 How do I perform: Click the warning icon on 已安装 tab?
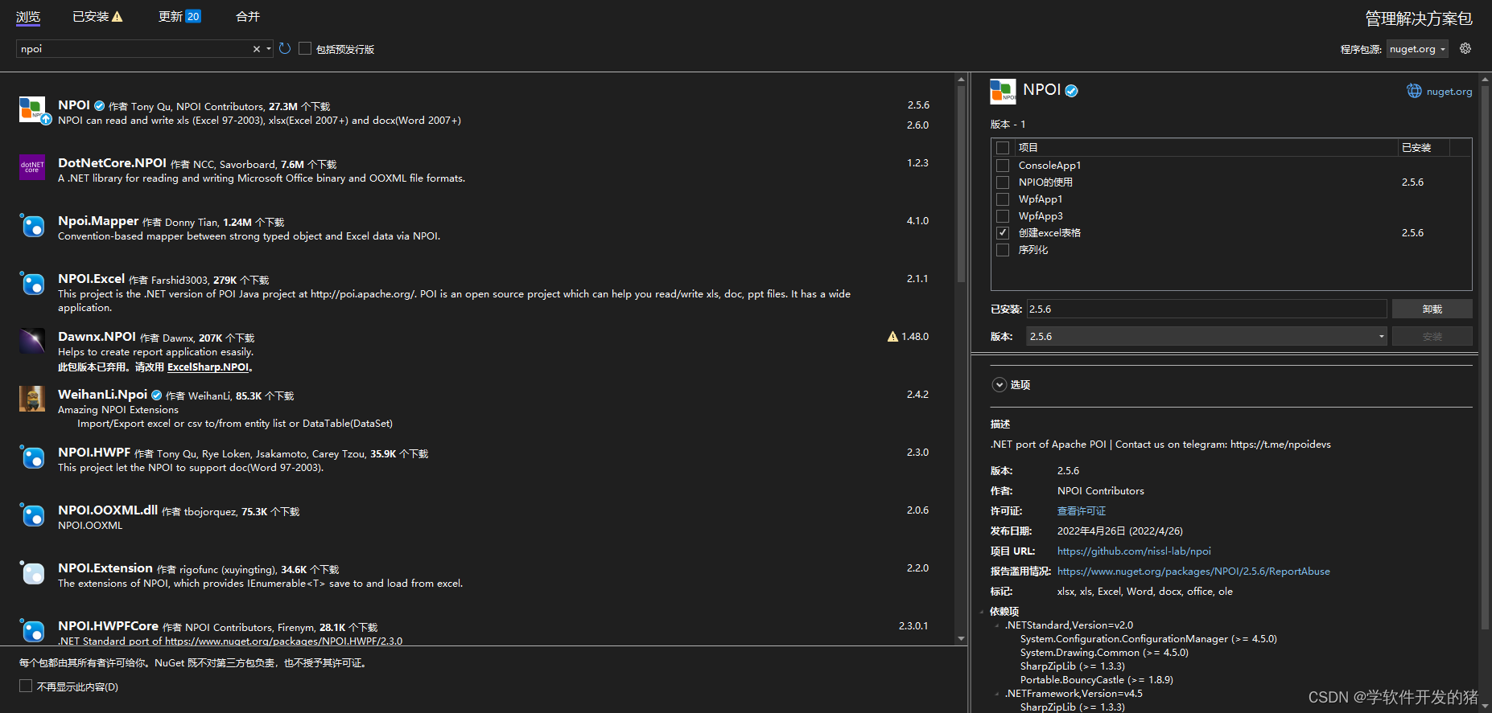pos(117,17)
